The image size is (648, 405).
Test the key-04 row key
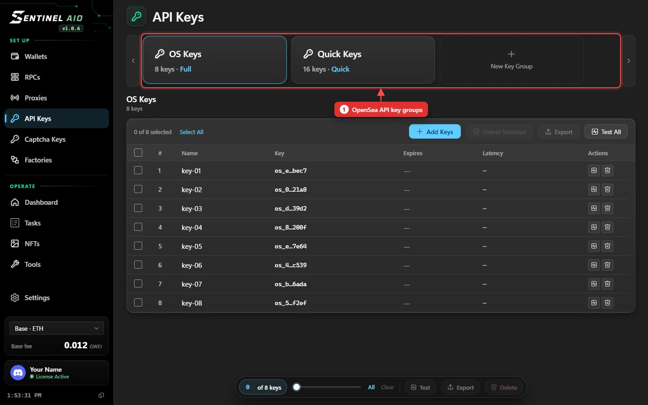[594, 227]
